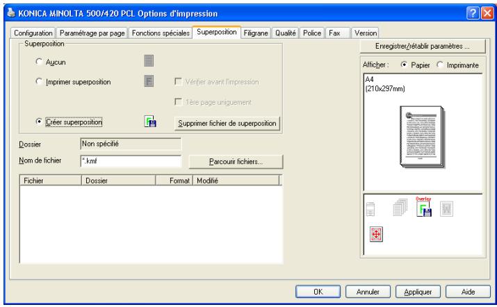The image size is (497, 307).
Task: Open the Version tab
Action: click(366, 33)
